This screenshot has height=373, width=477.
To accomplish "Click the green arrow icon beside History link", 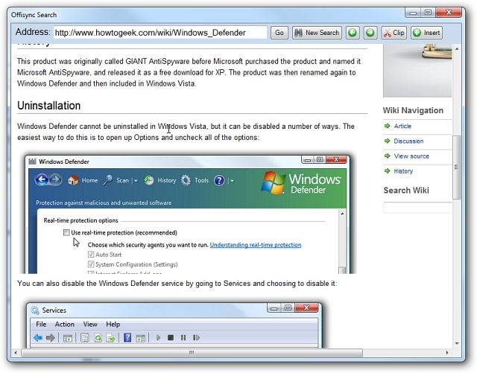I will click(388, 170).
